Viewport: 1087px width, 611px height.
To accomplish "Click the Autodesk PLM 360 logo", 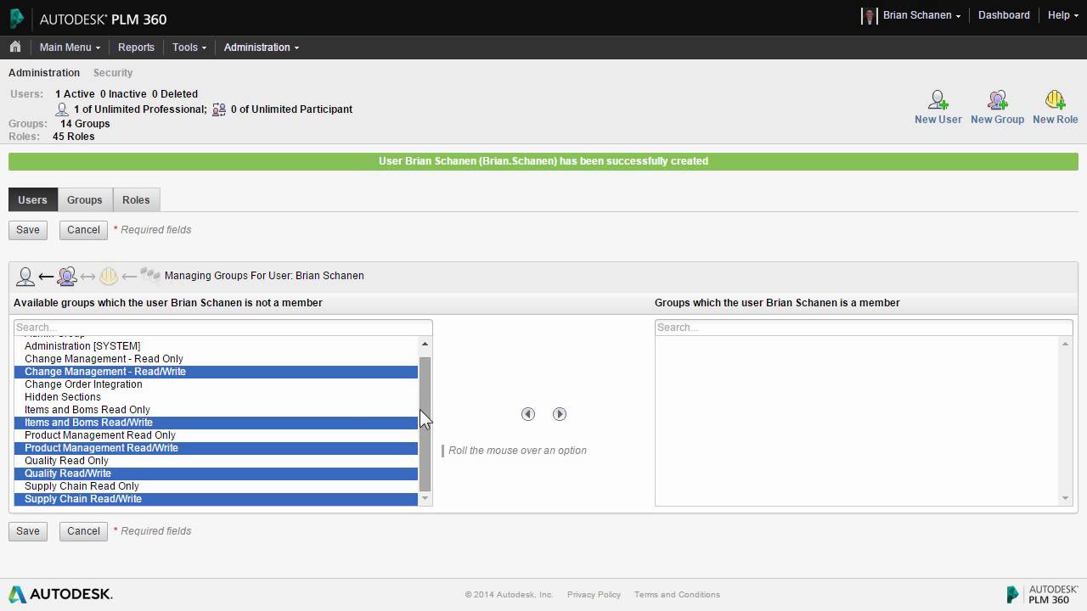I will pyautogui.click(x=88, y=19).
